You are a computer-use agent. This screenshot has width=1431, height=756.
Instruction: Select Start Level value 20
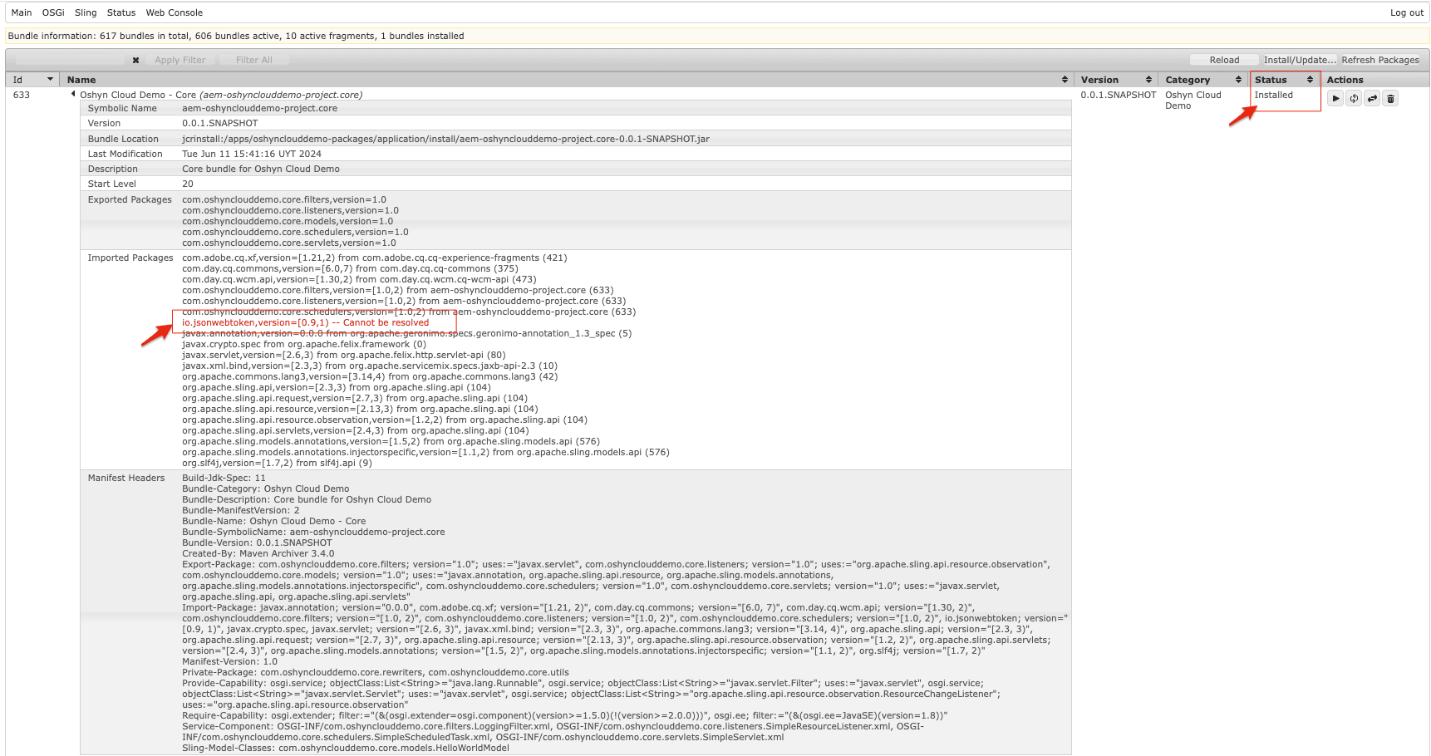point(188,184)
